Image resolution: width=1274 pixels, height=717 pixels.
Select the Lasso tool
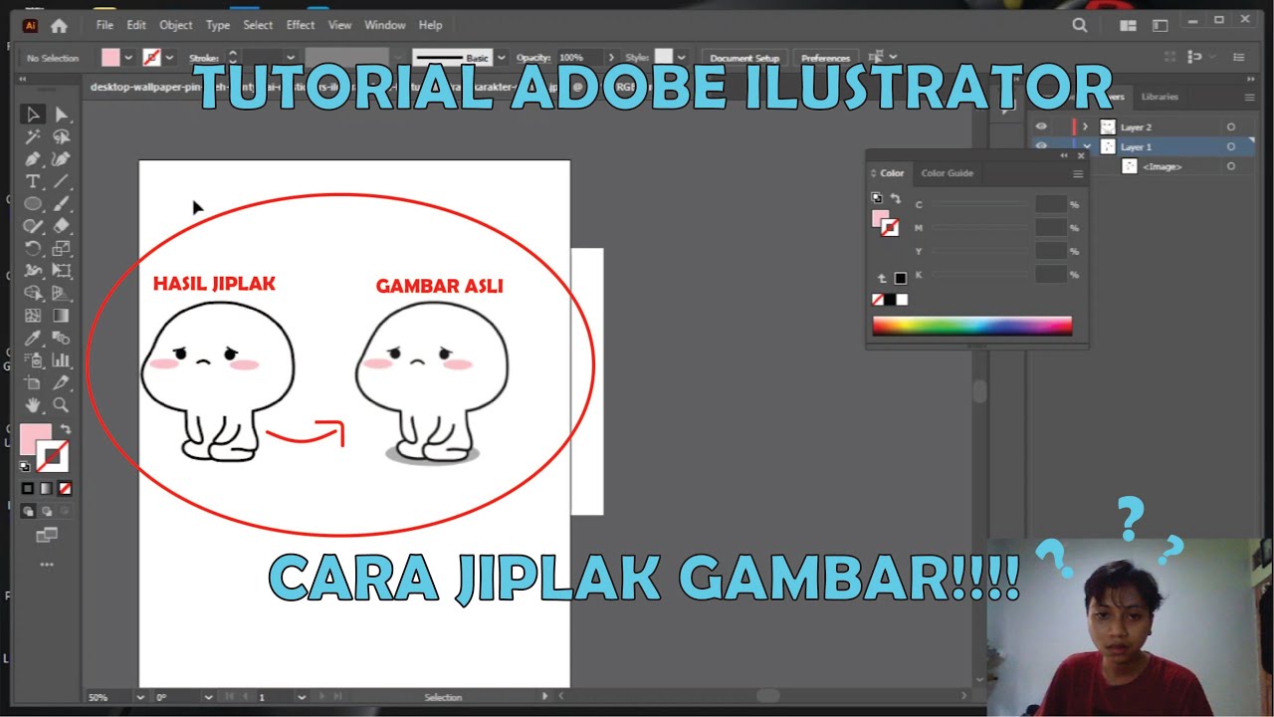[x=61, y=137]
